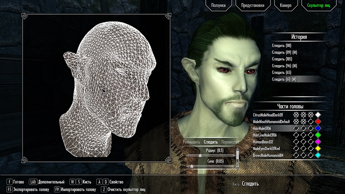Viewport: 345px width, 194px height.
Task: Click the S key icon for Кисть
Action: click(x=79, y=182)
